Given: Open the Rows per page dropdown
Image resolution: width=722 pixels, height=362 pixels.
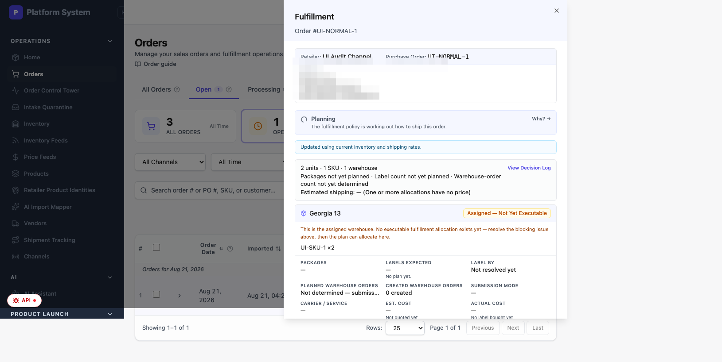Looking at the screenshot, I should coord(405,328).
